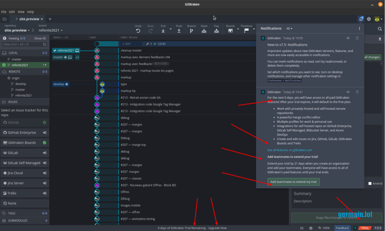This screenshot has height=231, width=385.
Task: Click the Pop stash icon
Action: click(x=217, y=30)
